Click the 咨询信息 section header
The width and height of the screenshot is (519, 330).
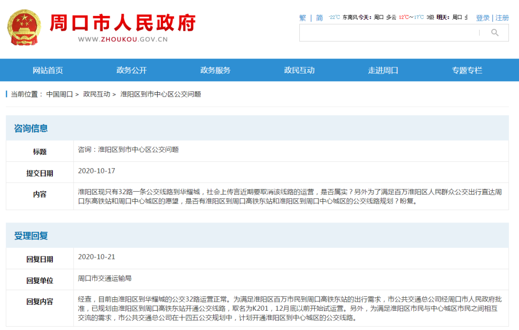click(x=31, y=128)
